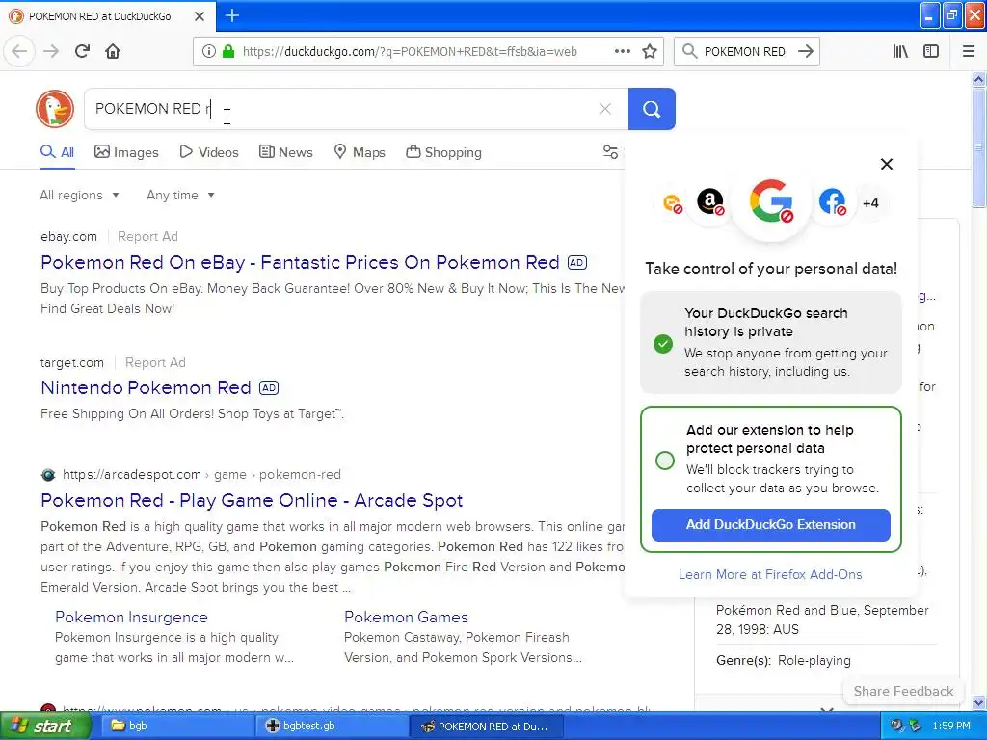The image size is (987, 740).
Task: Close the POKEMON RED tab
Action: pyautogui.click(x=200, y=16)
